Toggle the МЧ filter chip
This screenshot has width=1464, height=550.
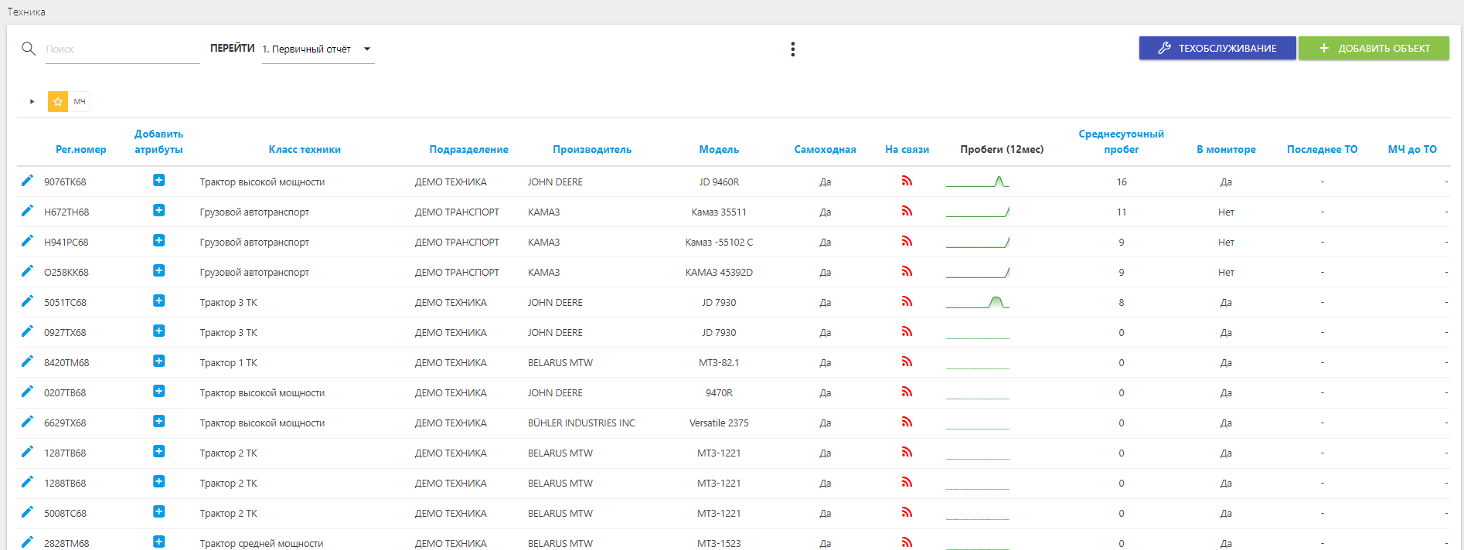click(80, 101)
